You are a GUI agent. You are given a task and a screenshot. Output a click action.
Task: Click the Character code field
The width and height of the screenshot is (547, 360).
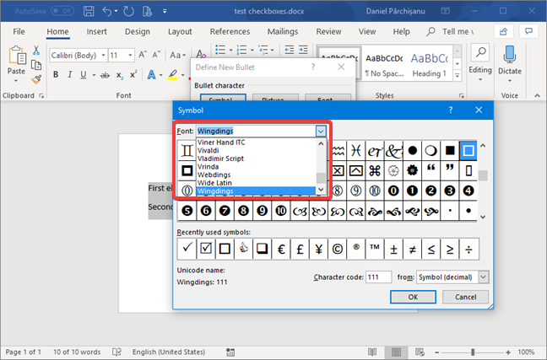tap(378, 277)
